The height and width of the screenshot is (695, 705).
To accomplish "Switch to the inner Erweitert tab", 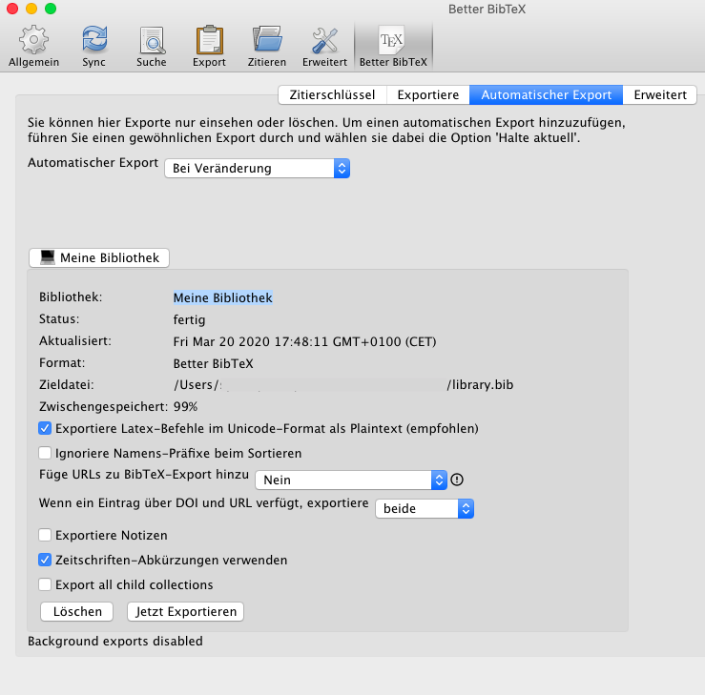I will tap(660, 94).
